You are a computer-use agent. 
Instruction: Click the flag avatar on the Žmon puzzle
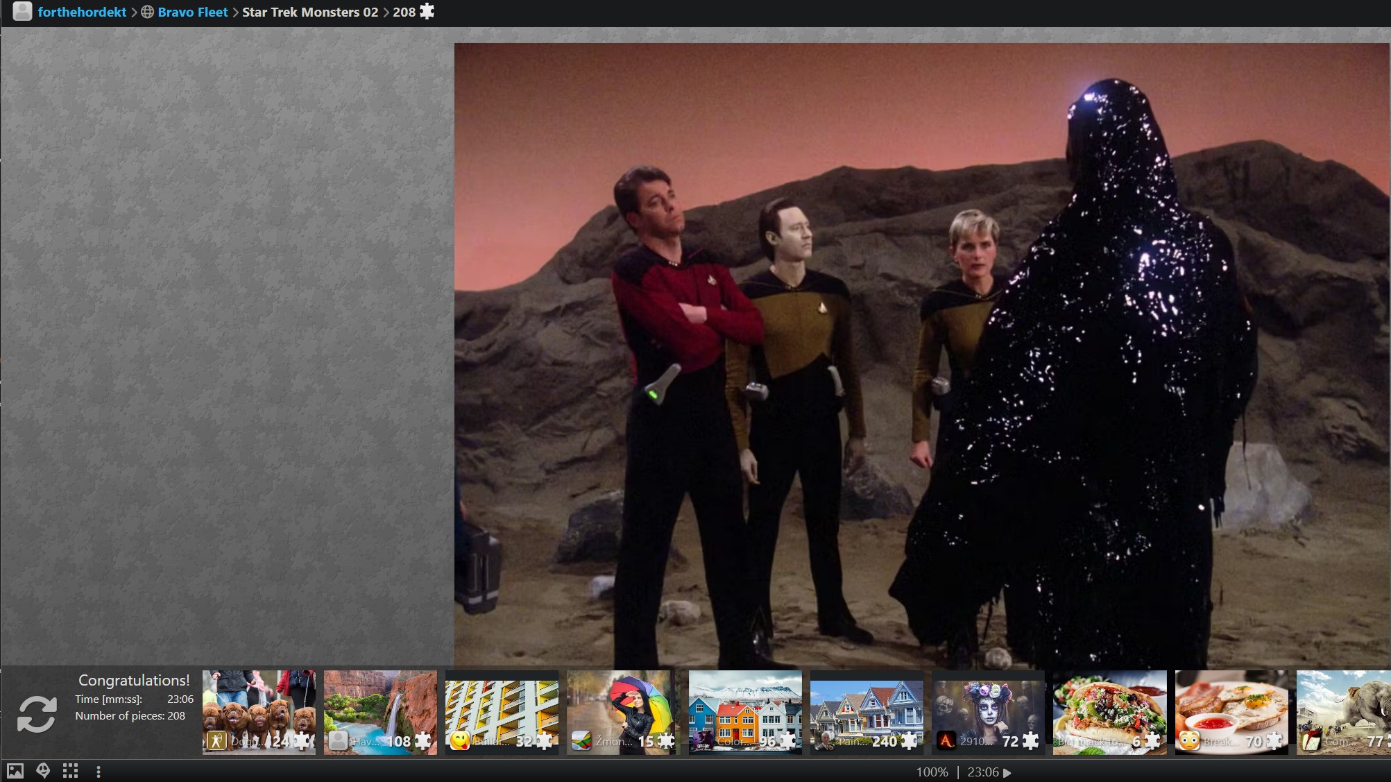coord(581,741)
